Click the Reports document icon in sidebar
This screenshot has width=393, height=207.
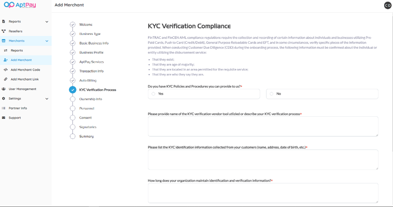[x=4, y=22]
